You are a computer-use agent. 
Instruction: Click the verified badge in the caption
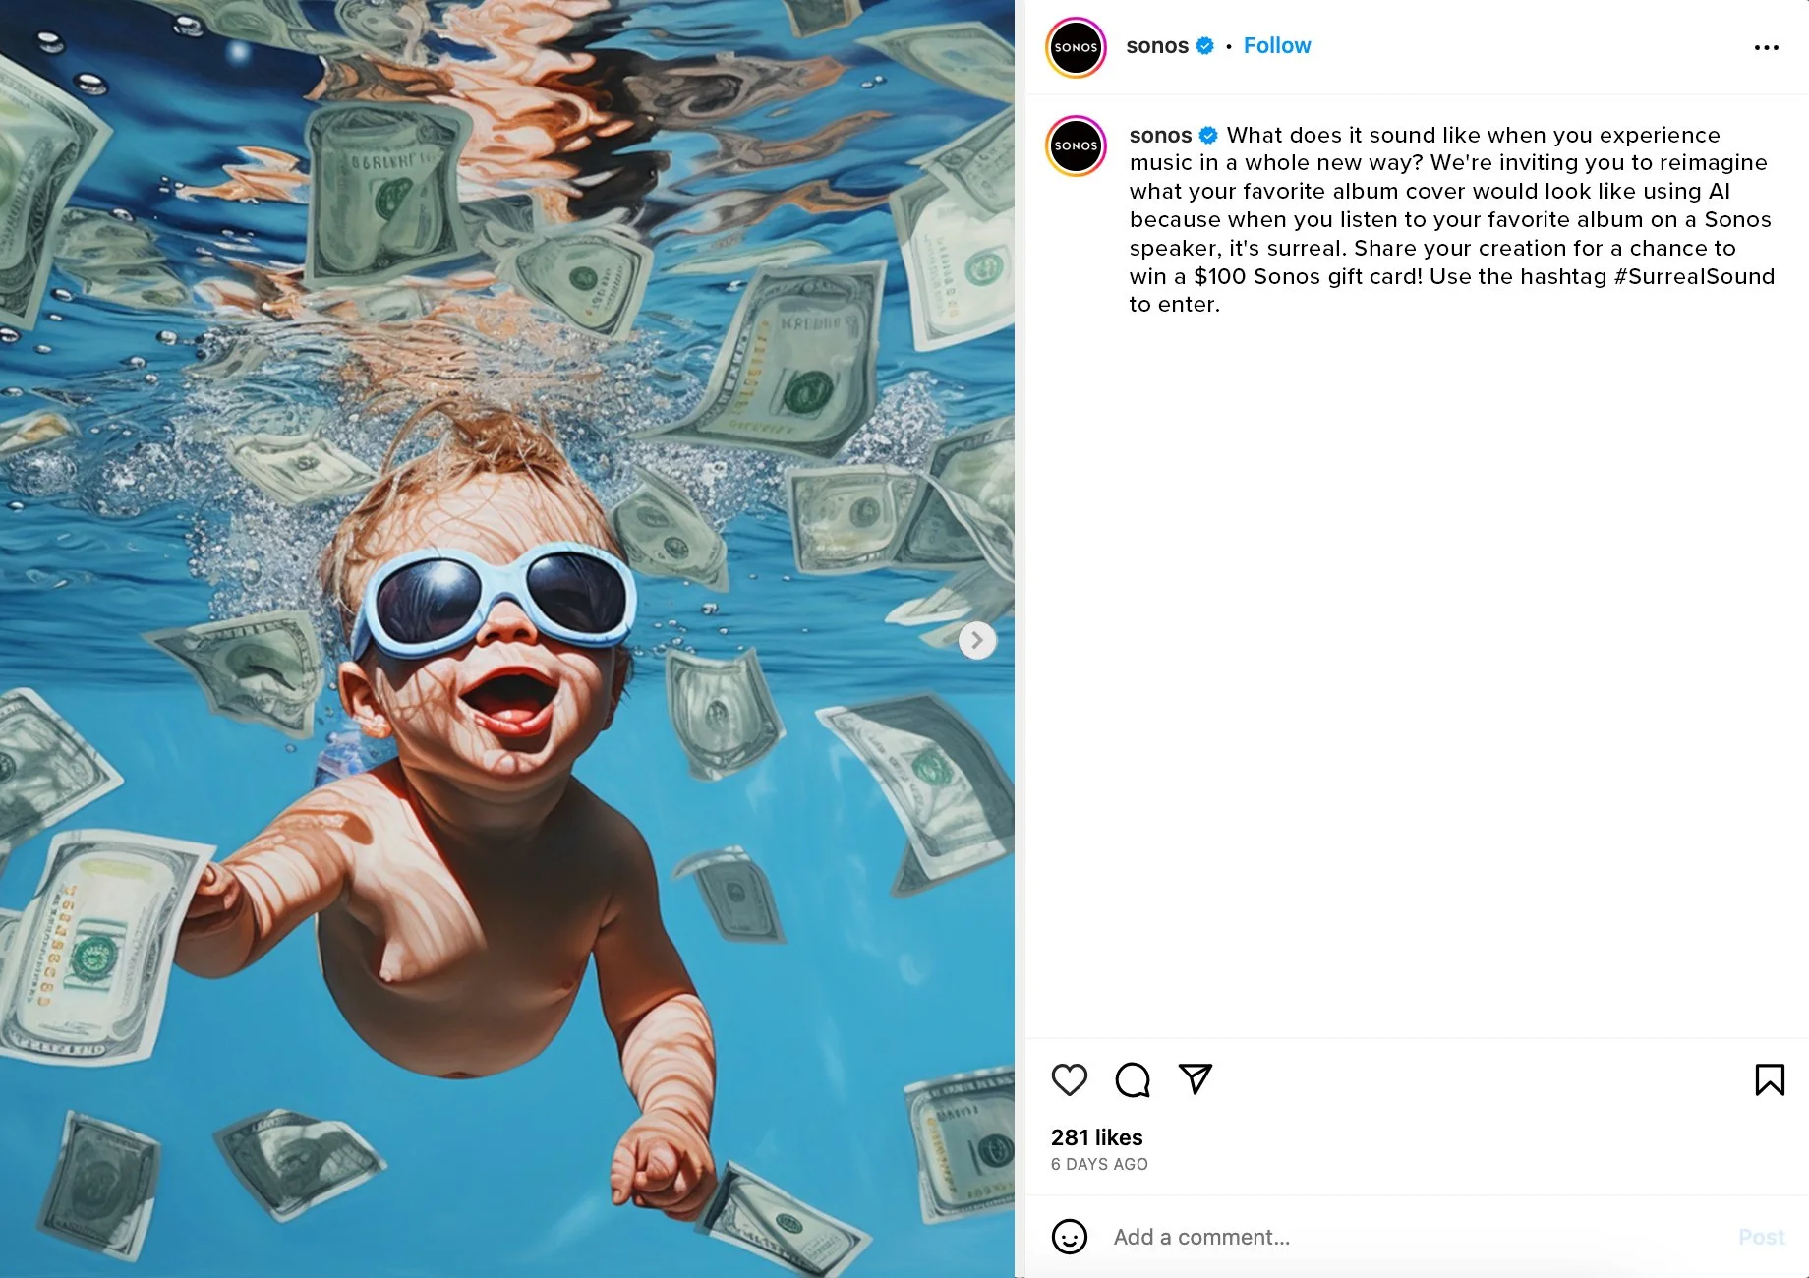pos(1208,135)
